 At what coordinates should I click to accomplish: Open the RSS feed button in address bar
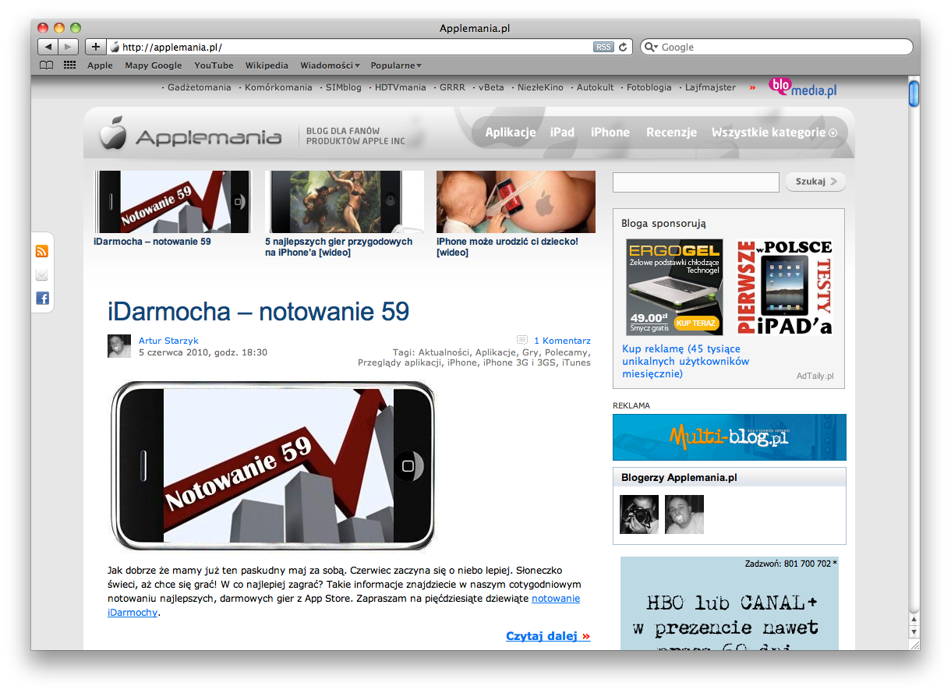[603, 47]
